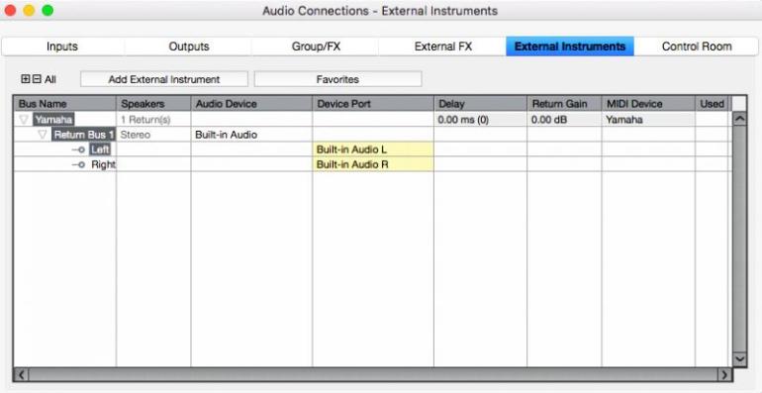Collapse all buses with minus icon
Viewport: 762px width, 393px height.
coord(37,79)
